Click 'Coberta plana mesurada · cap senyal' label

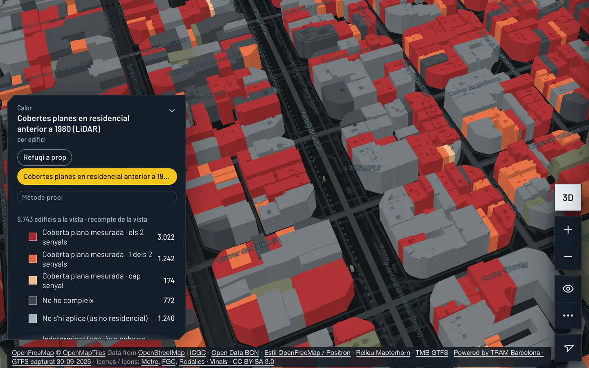coord(92,281)
